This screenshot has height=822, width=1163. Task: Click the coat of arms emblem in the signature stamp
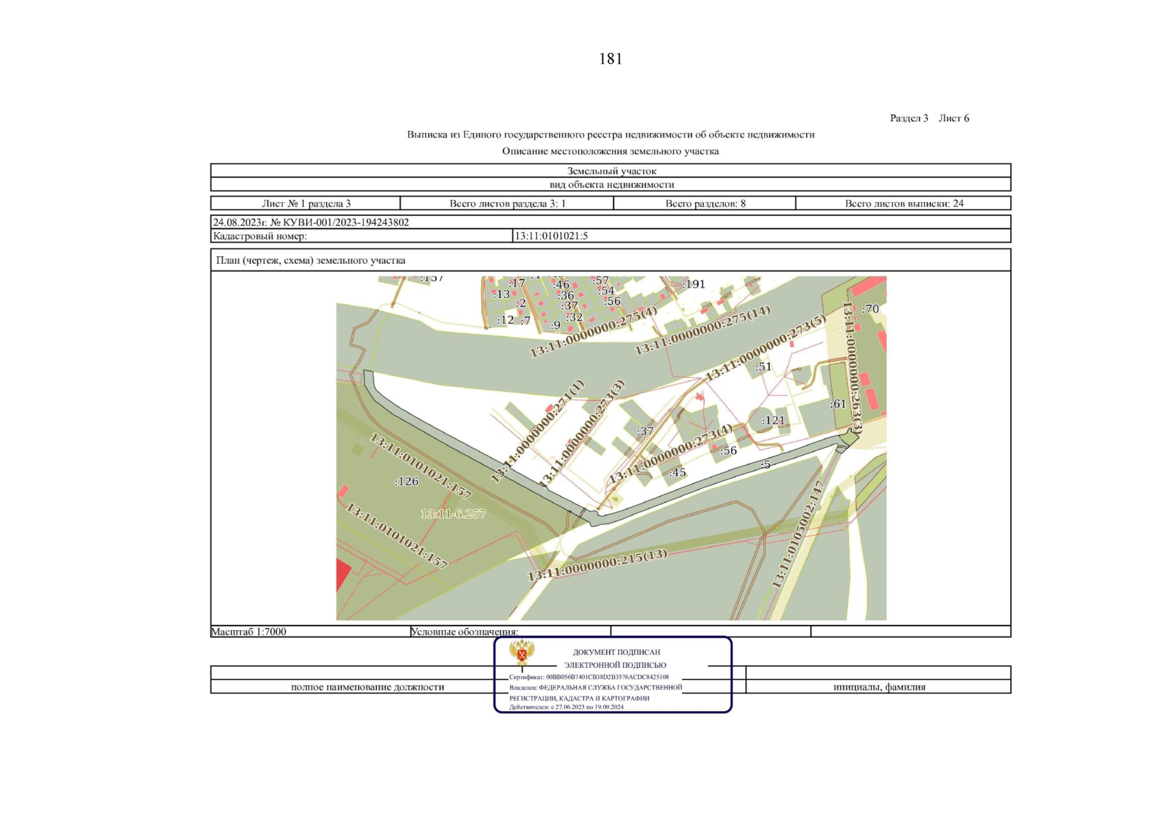tap(522, 653)
